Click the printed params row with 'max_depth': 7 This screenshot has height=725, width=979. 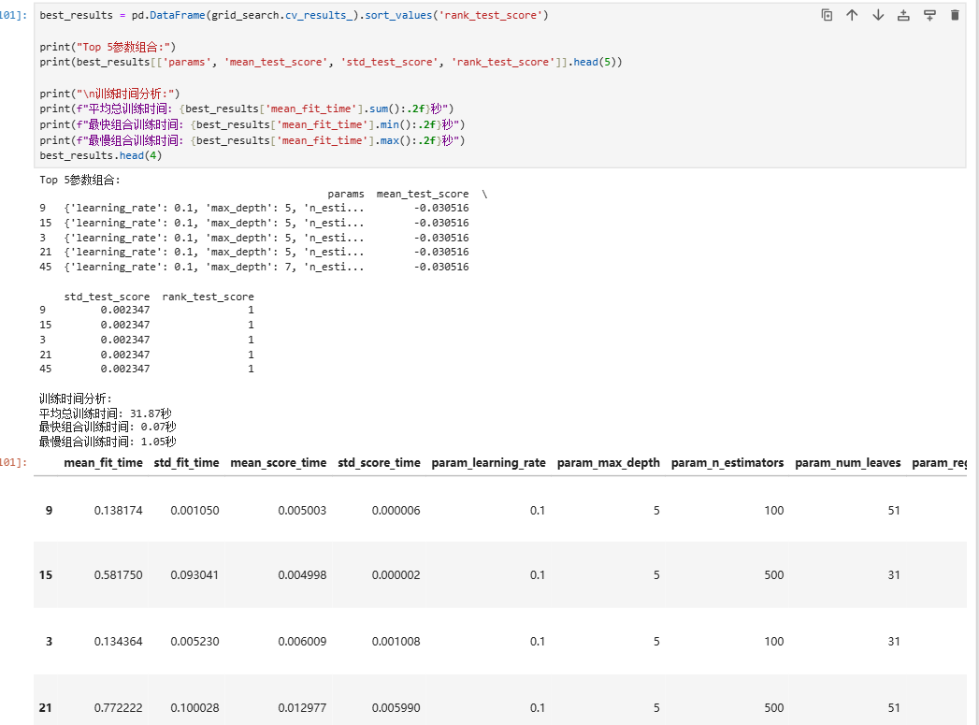tap(254, 267)
